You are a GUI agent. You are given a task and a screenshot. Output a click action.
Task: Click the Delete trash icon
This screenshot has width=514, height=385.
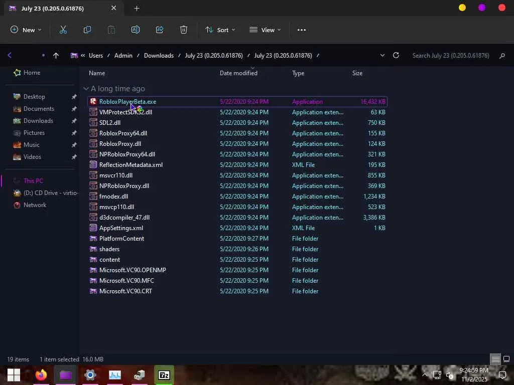click(184, 30)
